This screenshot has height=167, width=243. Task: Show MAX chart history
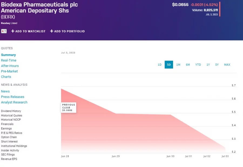pos(227,65)
